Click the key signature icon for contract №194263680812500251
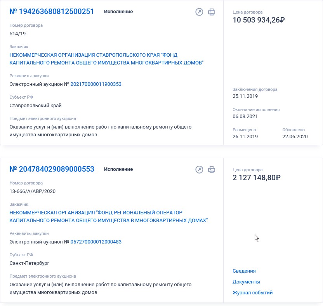Image resolution: width=323 pixels, height=306 pixels. (x=199, y=12)
